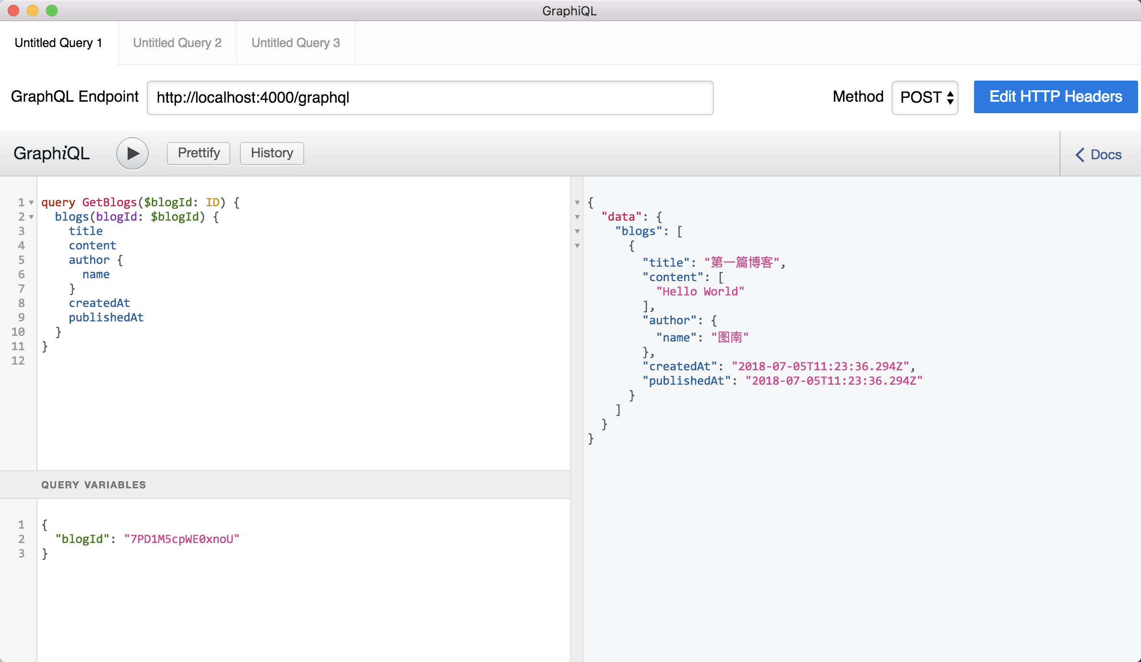The height and width of the screenshot is (662, 1141).
Task: Open the Method POST dropdown
Action: pyautogui.click(x=925, y=97)
